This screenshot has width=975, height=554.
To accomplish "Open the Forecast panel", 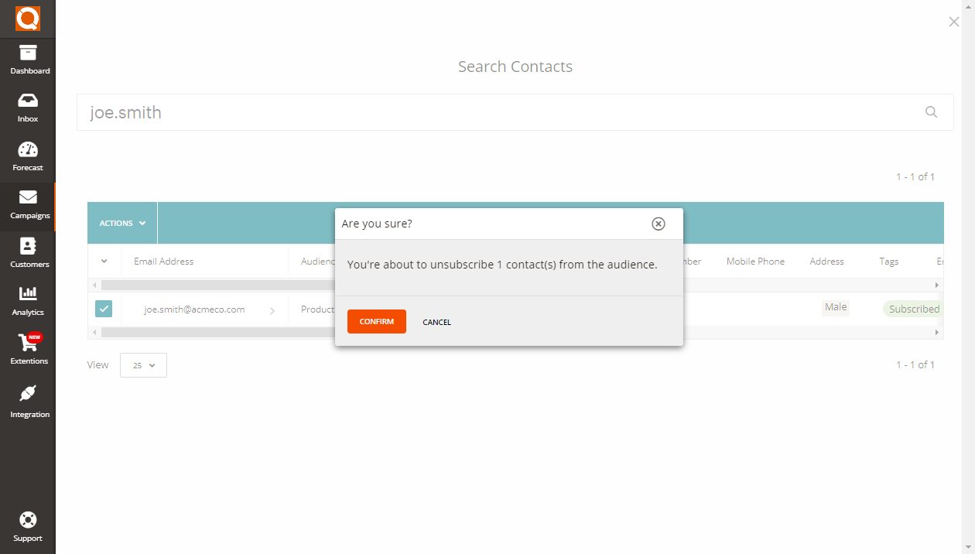I will 28,155.
